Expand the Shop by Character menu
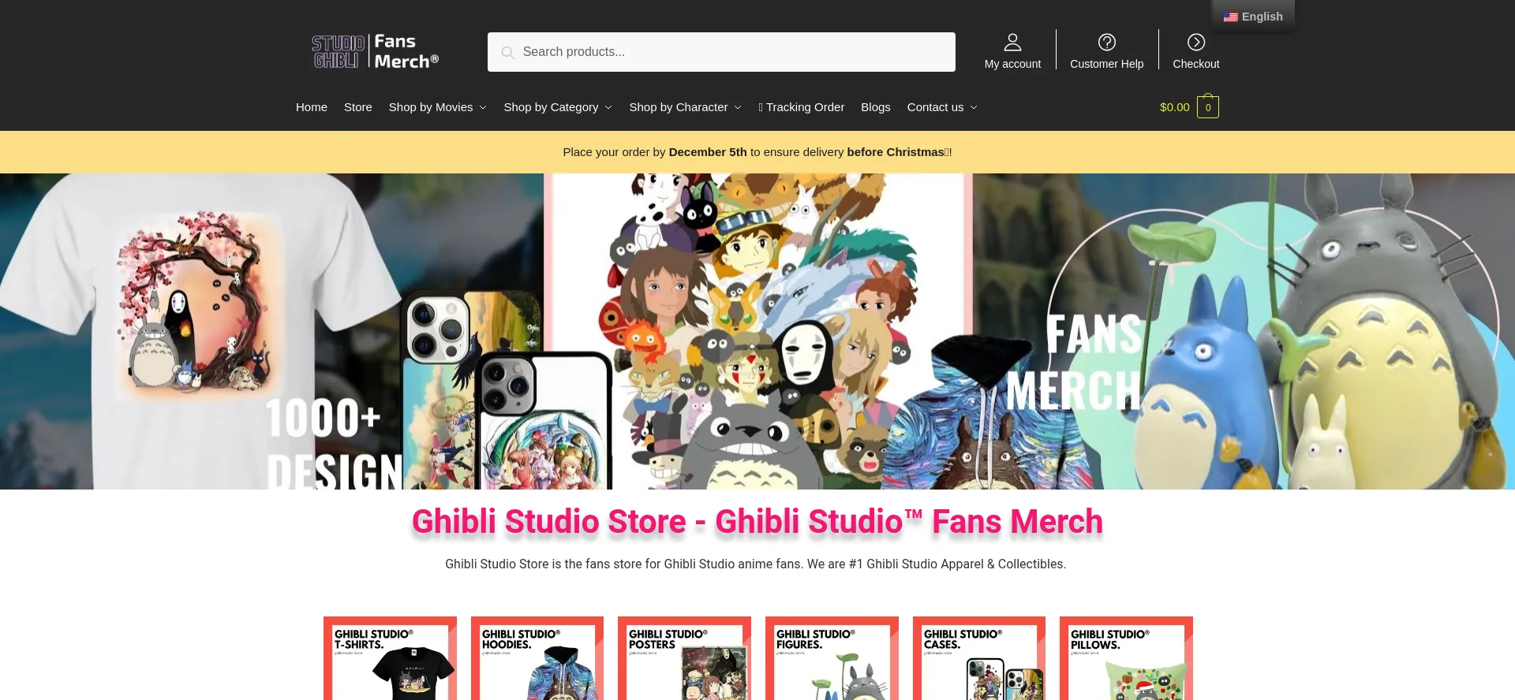 pos(685,107)
